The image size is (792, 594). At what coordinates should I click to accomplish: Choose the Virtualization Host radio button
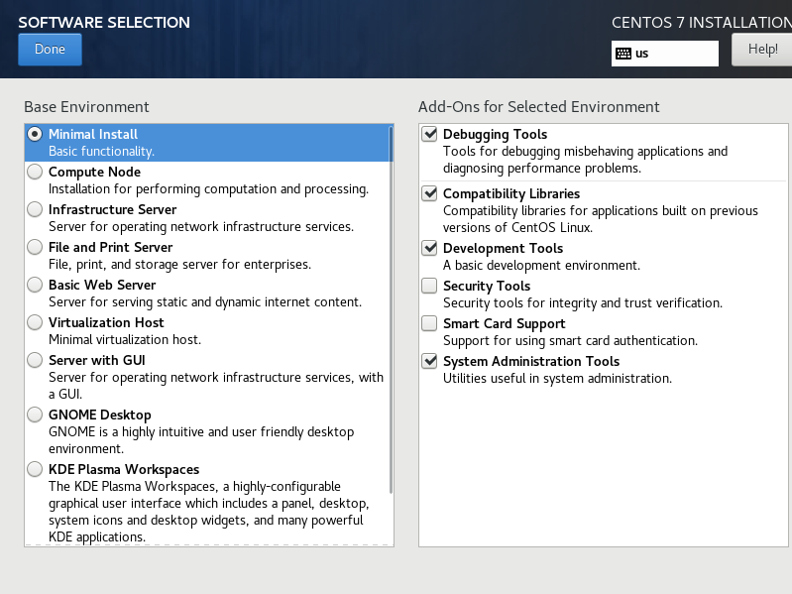(x=36, y=322)
